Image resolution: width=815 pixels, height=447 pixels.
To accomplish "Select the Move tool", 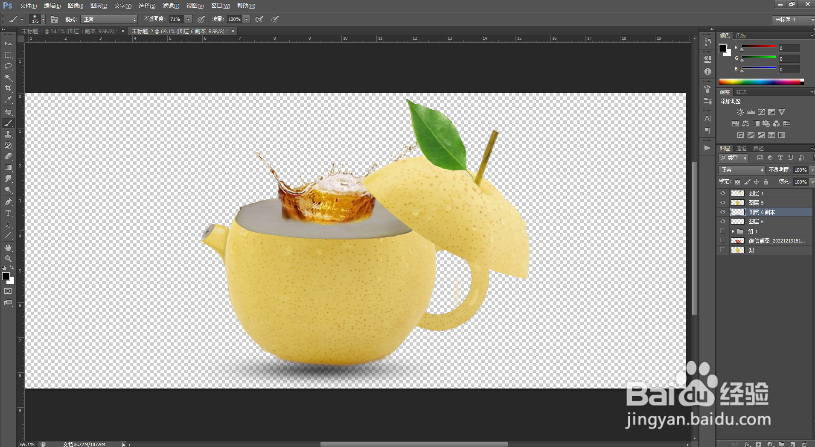I will pyautogui.click(x=8, y=44).
